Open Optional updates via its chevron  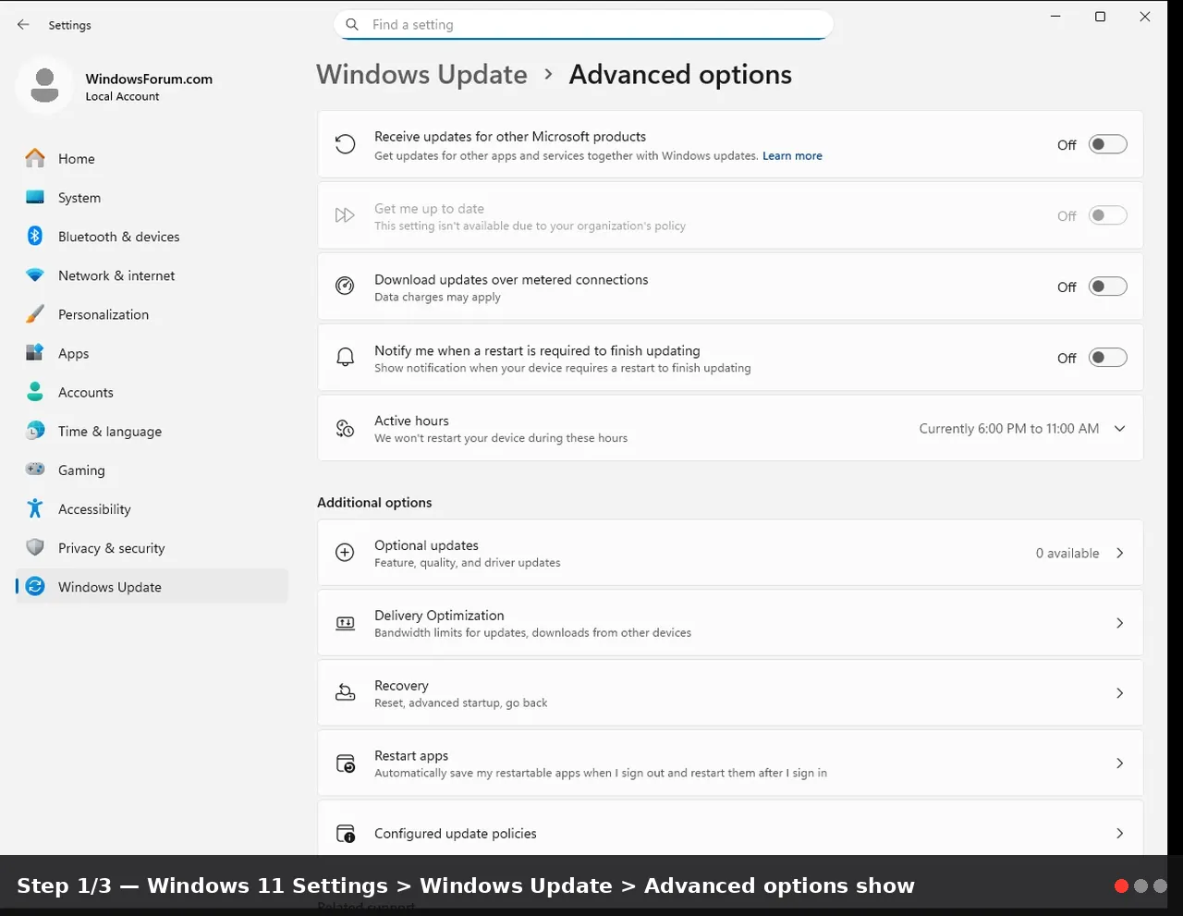(1119, 553)
